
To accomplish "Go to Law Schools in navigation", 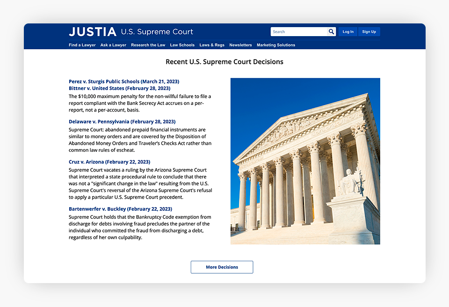I will click(182, 45).
